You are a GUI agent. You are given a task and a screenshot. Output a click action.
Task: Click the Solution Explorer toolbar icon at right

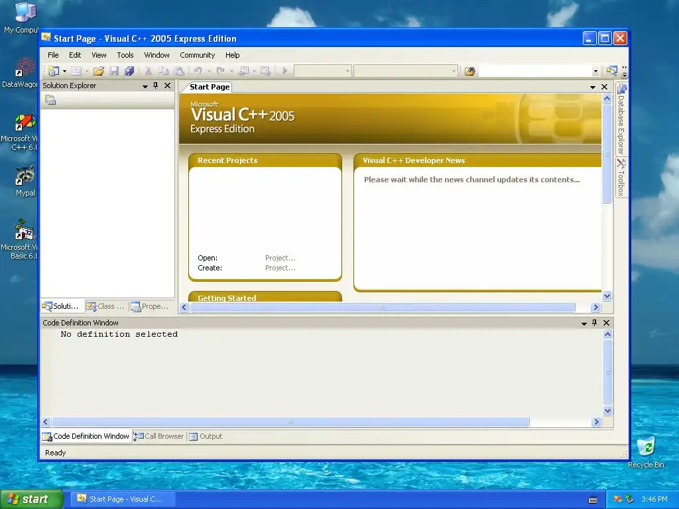tap(611, 70)
